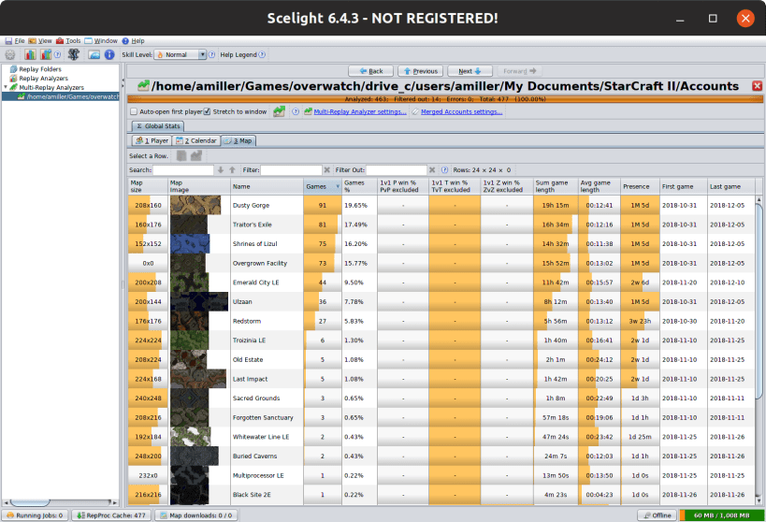Open a replay using the first bar-chart toolbar icon
Image resolution: width=766 pixels, height=522 pixels.
(x=30, y=55)
